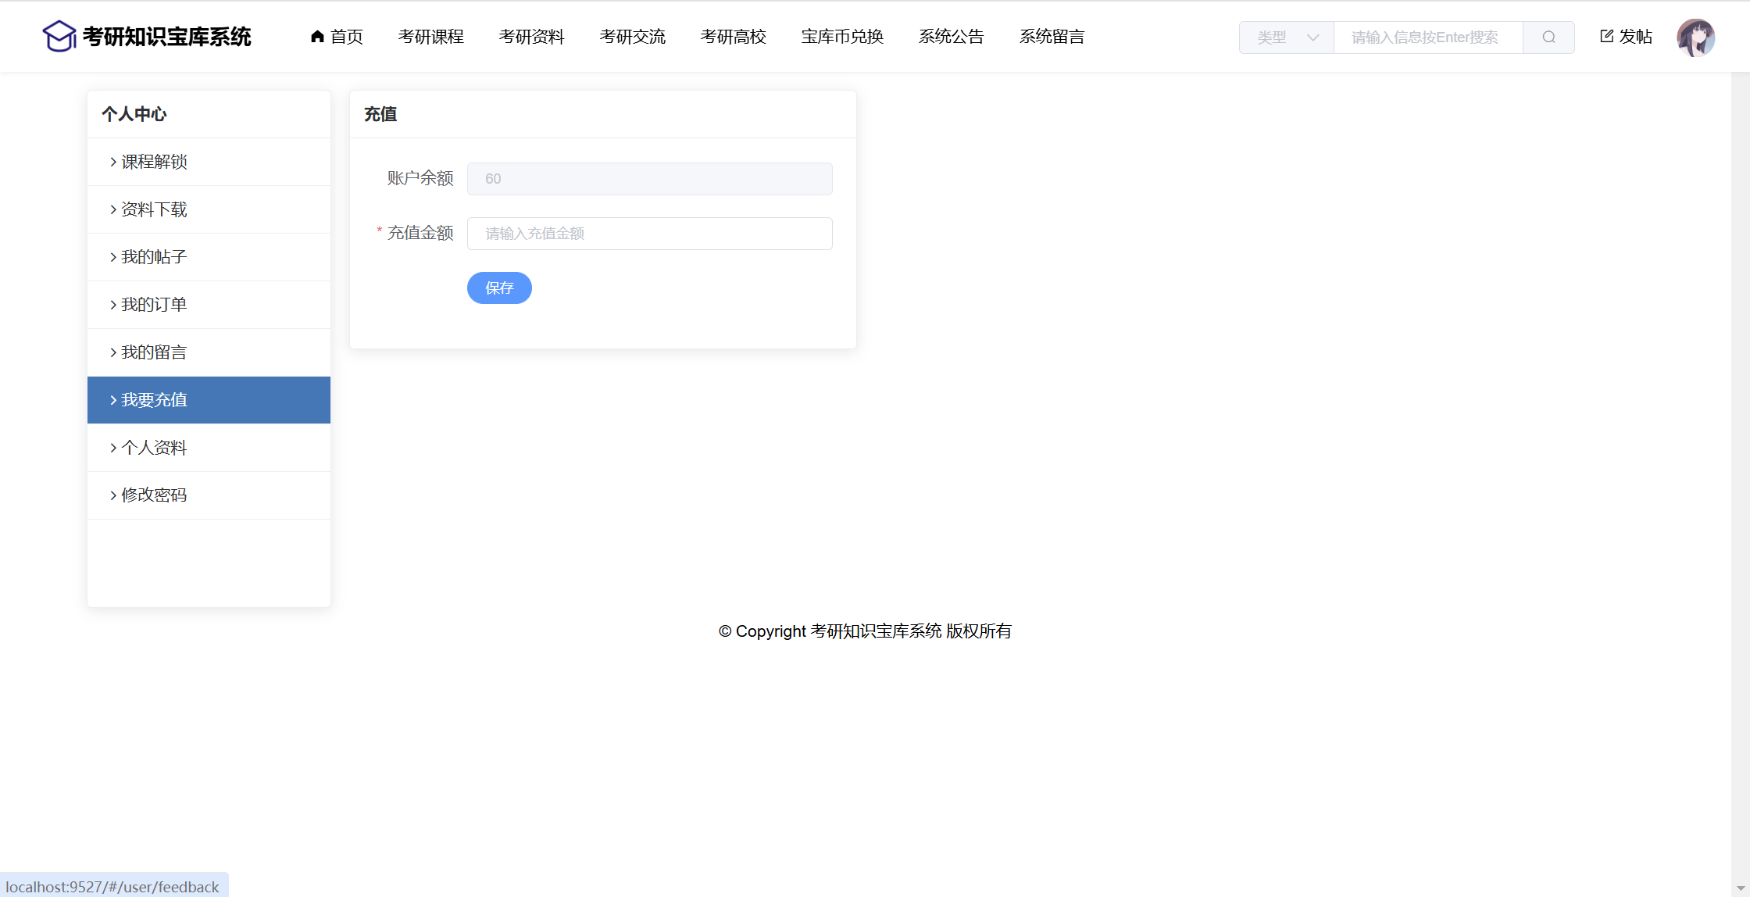This screenshot has height=897, width=1750.
Task: Click the 考研高校 nav tab
Action: pos(733,37)
